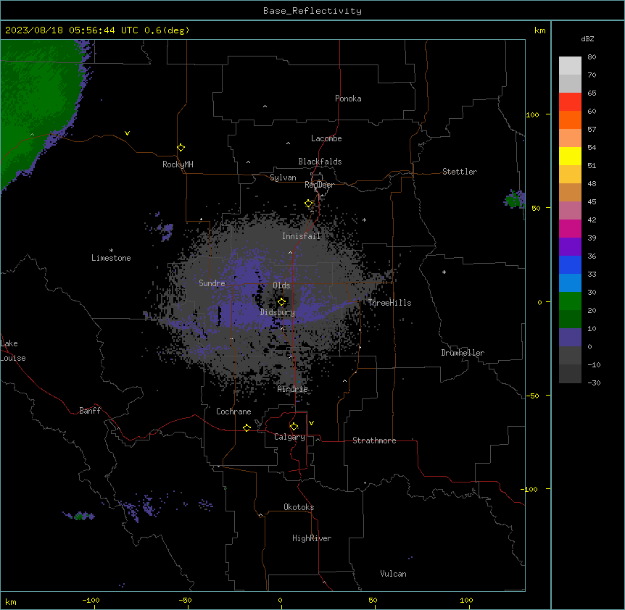Click the Base_Reflectivity title text
The image size is (625, 610).
coord(312,11)
